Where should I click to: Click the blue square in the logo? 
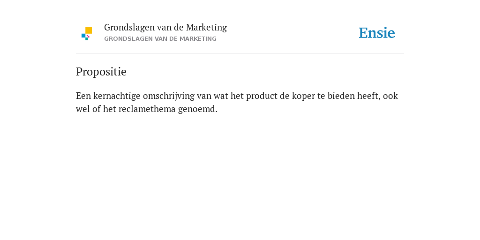[83, 36]
